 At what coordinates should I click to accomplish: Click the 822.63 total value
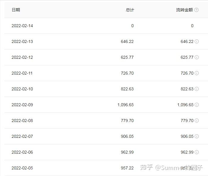point(127,89)
